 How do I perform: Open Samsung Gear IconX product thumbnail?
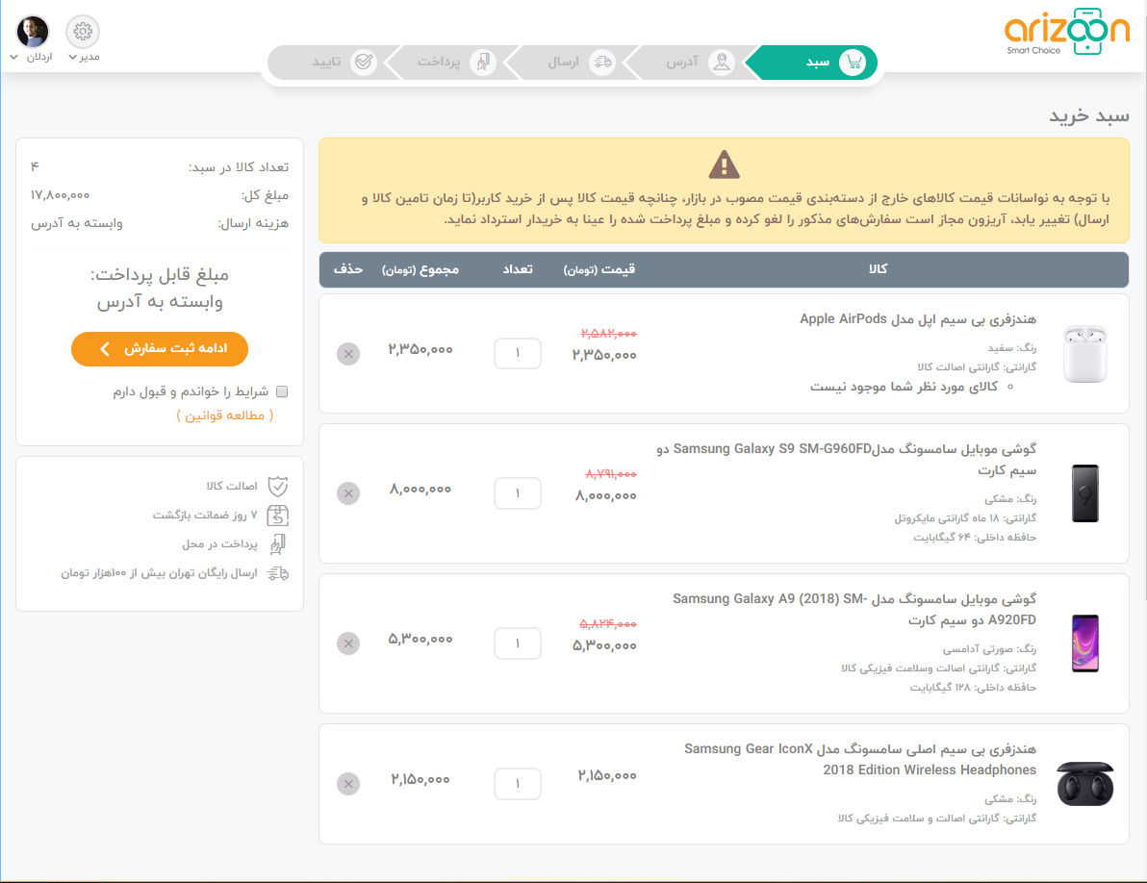click(x=1084, y=784)
